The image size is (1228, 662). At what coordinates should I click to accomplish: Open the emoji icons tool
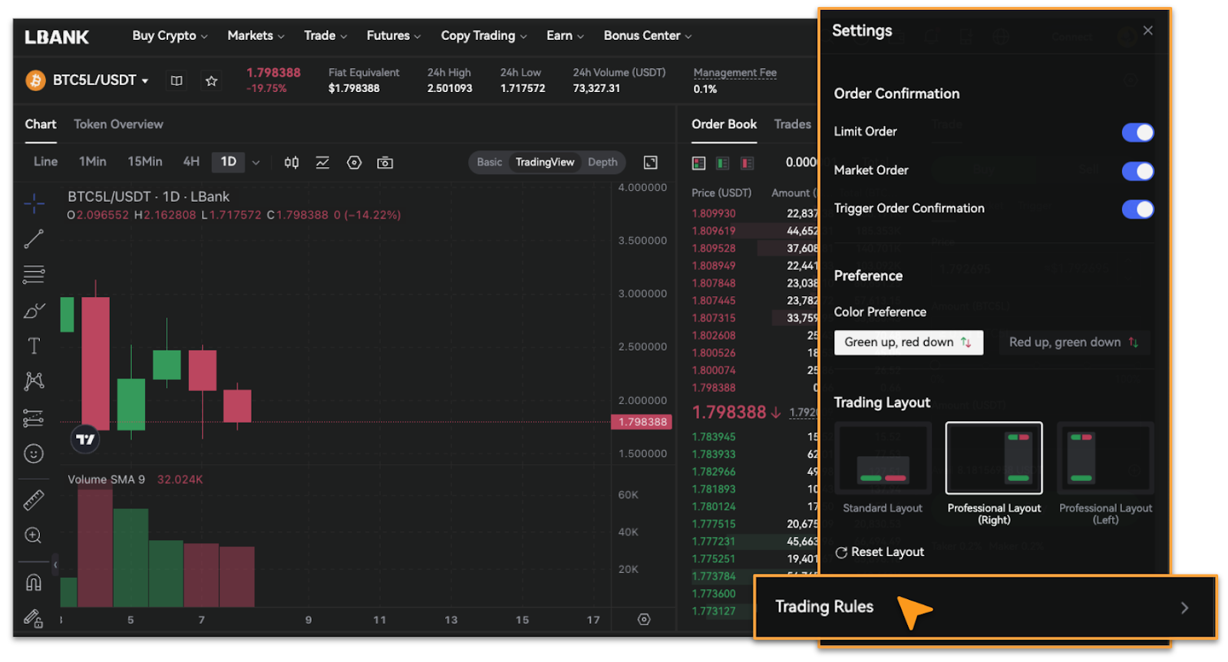(34, 454)
